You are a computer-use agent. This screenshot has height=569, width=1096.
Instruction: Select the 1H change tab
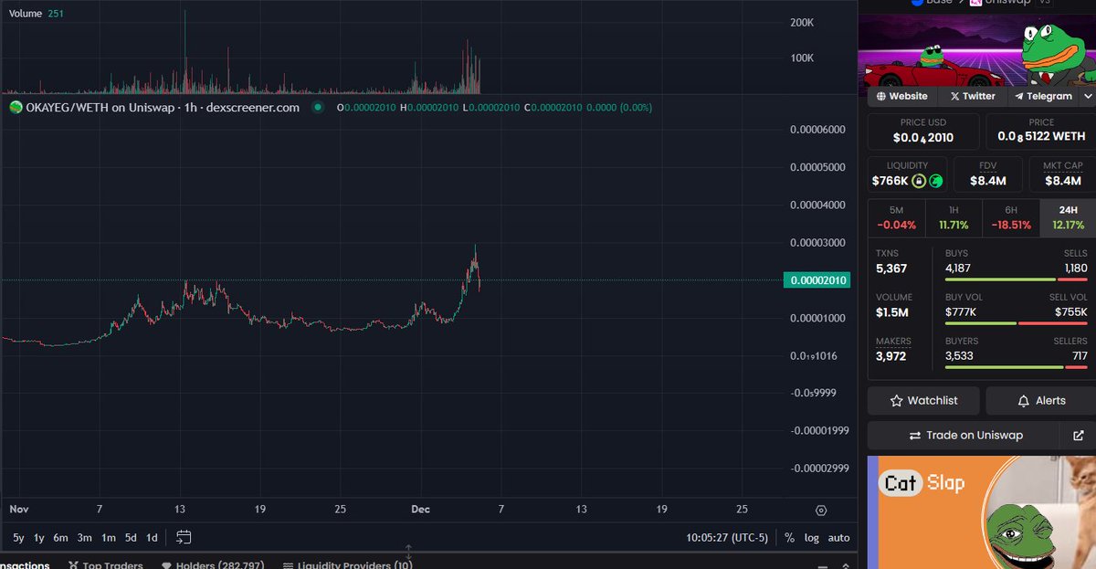(x=953, y=217)
